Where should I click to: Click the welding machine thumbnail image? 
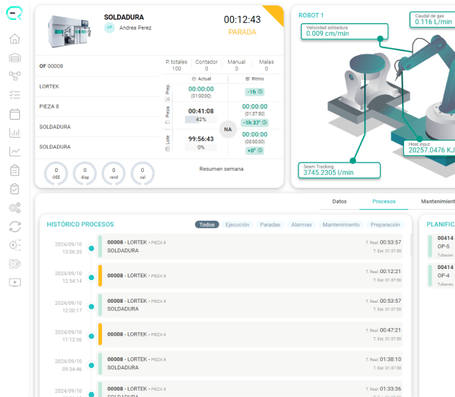coord(70,32)
